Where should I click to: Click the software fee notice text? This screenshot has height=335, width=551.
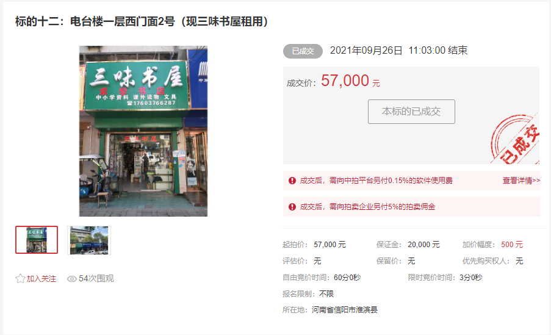376,181
